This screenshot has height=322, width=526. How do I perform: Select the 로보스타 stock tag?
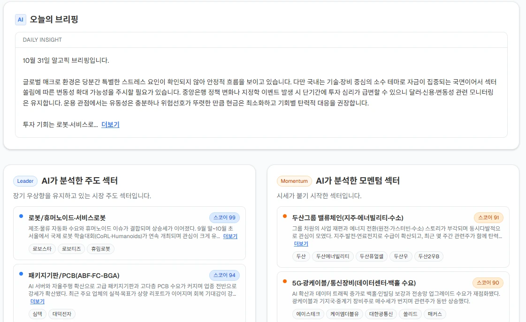42,249
